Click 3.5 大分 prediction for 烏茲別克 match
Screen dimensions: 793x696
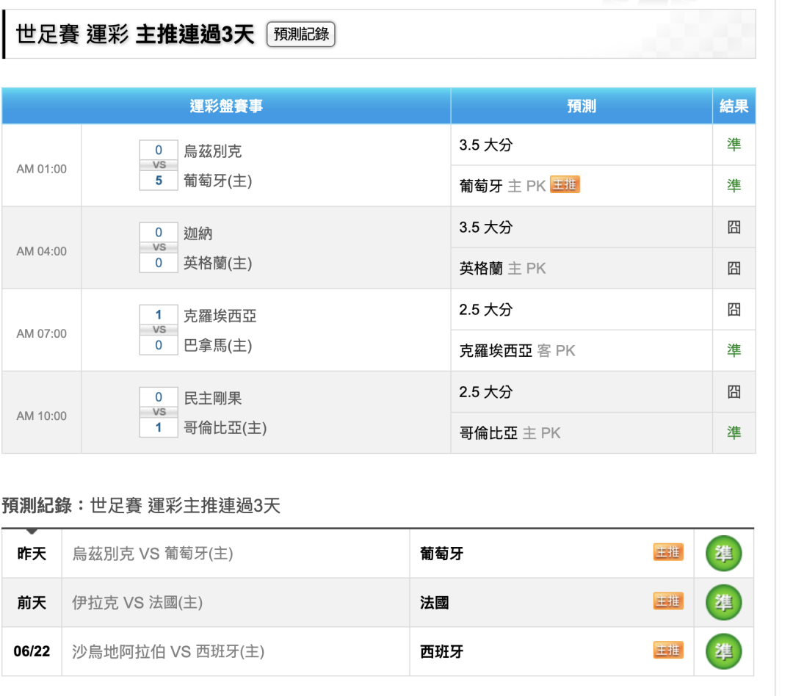point(485,145)
